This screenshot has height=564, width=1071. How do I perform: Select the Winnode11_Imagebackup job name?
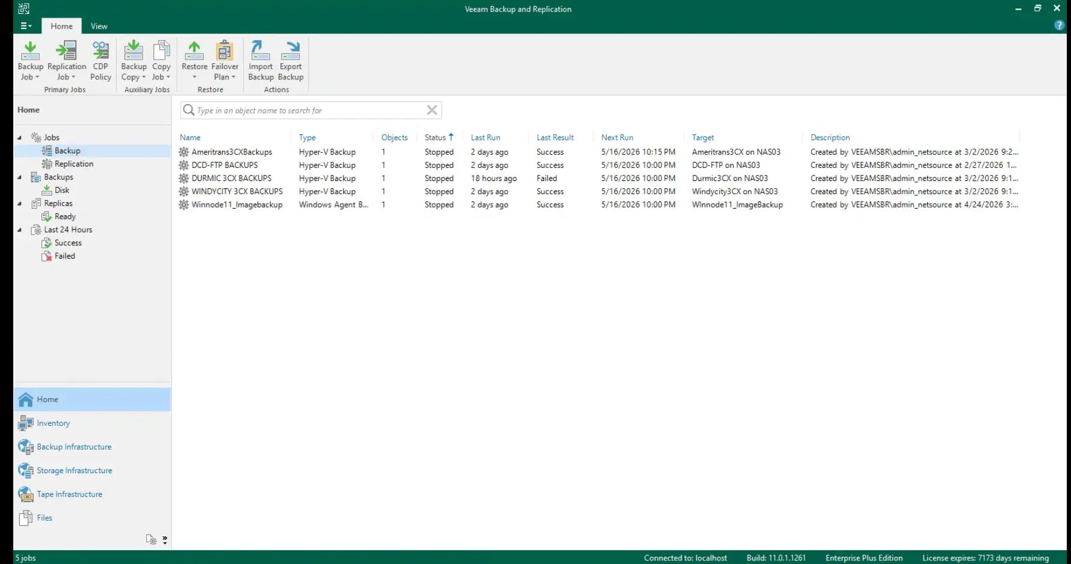(x=237, y=205)
